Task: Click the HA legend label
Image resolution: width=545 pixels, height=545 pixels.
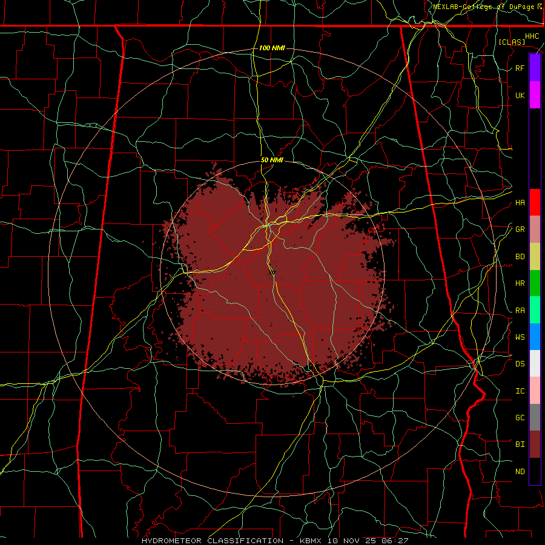Action: (520, 202)
